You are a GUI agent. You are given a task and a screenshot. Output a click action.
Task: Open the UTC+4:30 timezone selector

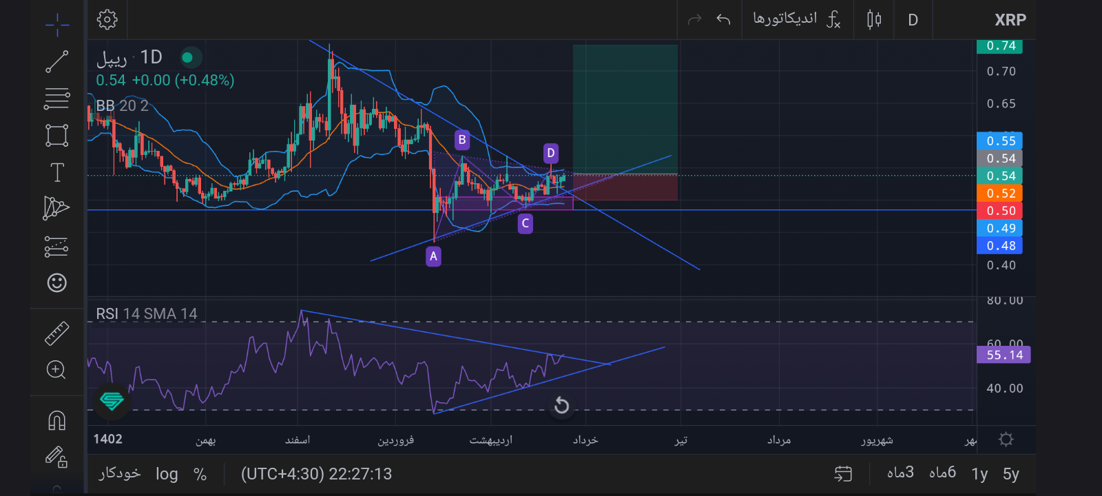[316, 474]
